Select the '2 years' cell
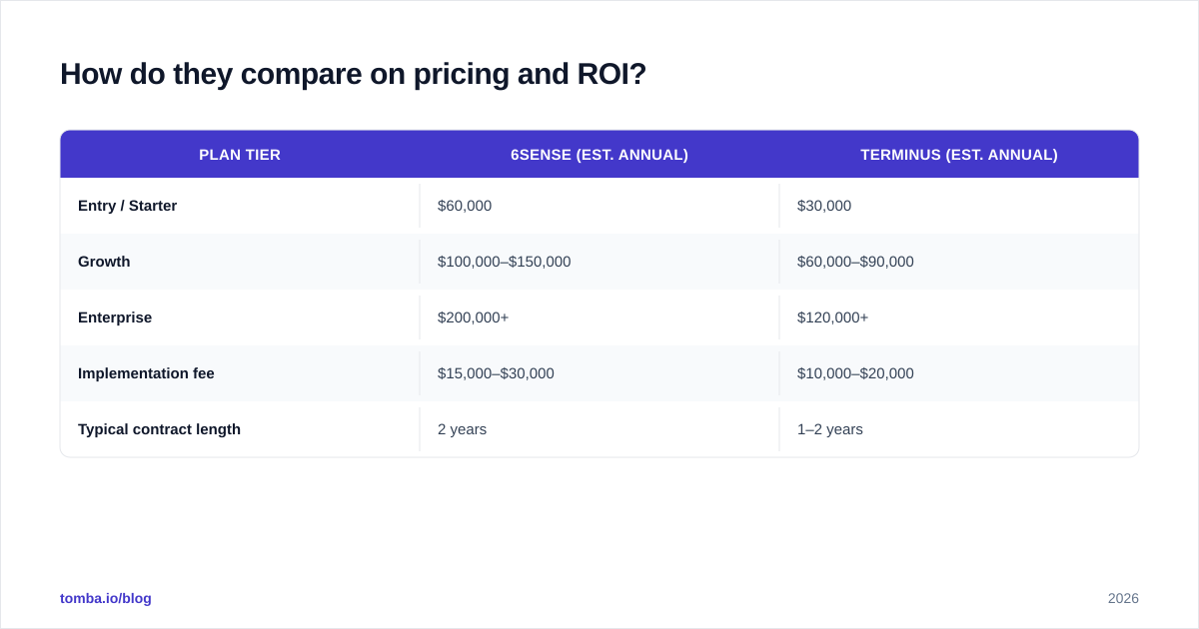This screenshot has width=1199, height=629. (x=599, y=429)
